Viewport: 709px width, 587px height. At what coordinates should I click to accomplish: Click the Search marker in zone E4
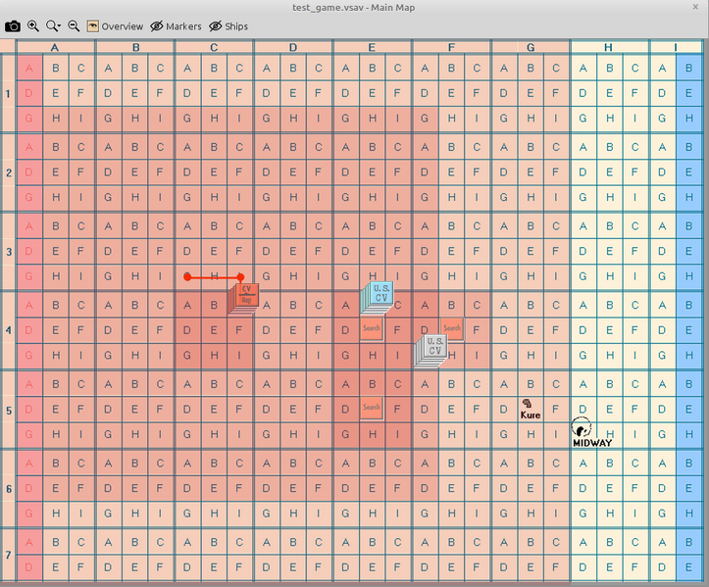pos(372,328)
